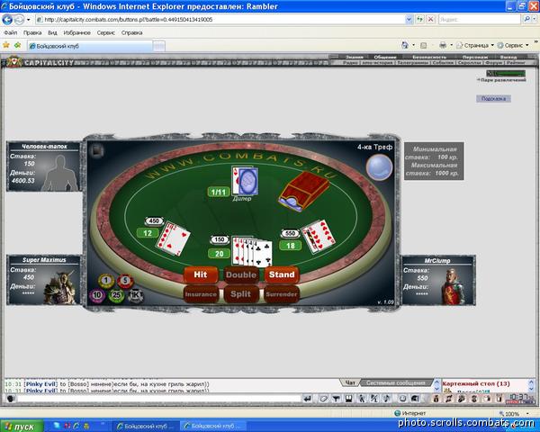Click the walking figure icon in chat bar
This screenshot has height=432, width=540.
click(361, 399)
